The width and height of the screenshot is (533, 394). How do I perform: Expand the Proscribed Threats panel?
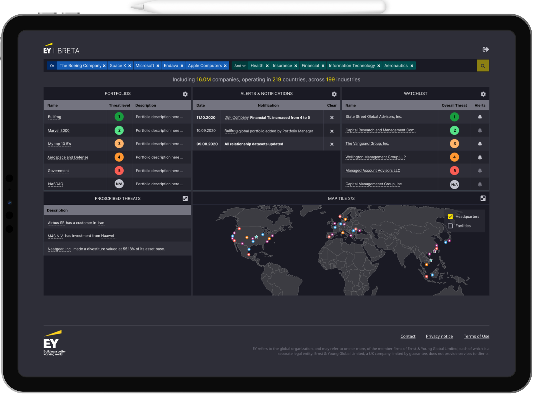click(x=185, y=198)
